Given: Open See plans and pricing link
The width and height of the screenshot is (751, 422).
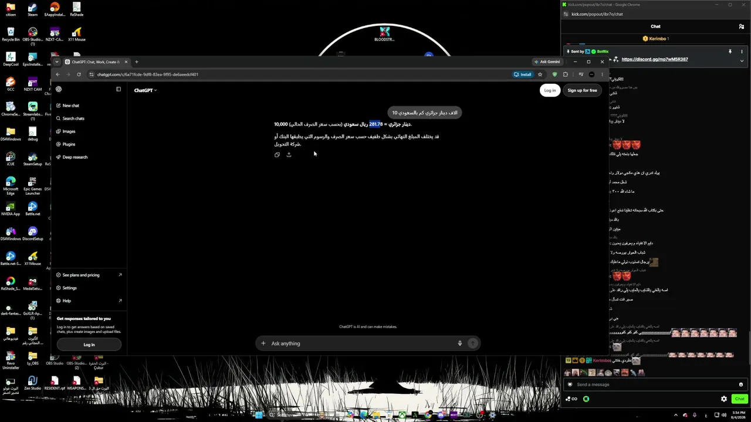Looking at the screenshot, I should tap(89, 275).
